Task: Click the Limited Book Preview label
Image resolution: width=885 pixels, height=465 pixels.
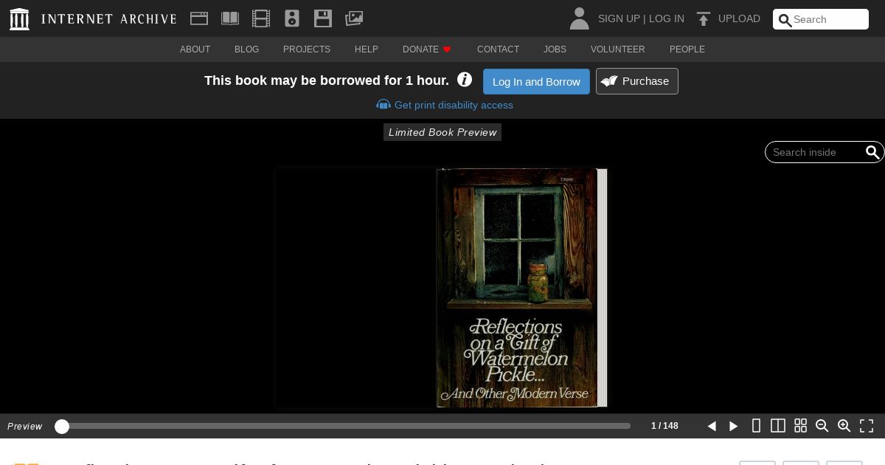Action: tap(442, 132)
